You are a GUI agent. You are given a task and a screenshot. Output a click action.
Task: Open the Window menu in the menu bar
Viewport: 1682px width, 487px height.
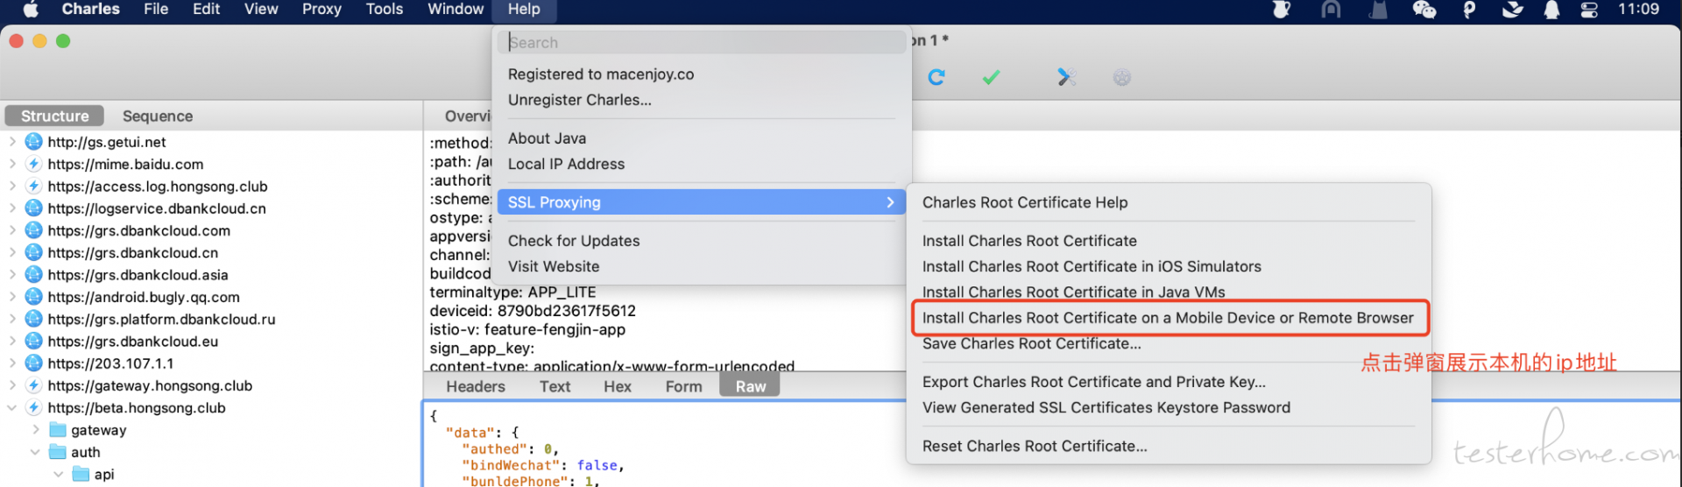[x=456, y=10]
